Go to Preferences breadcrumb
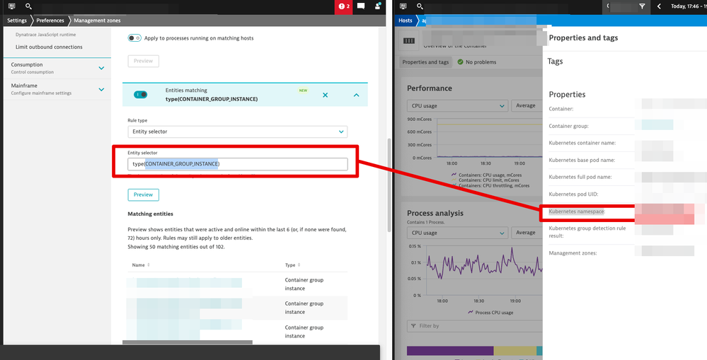Image resolution: width=707 pixels, height=360 pixels. (x=50, y=21)
